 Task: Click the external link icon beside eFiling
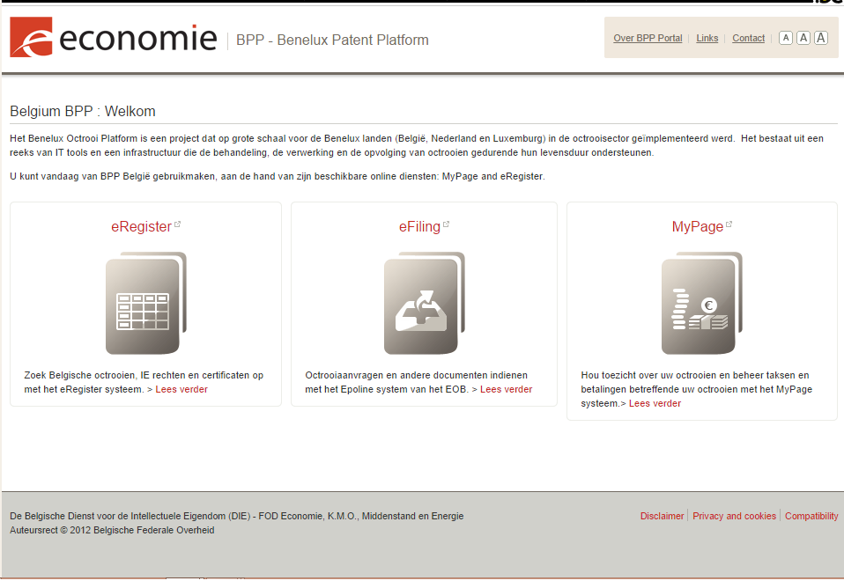tap(446, 224)
